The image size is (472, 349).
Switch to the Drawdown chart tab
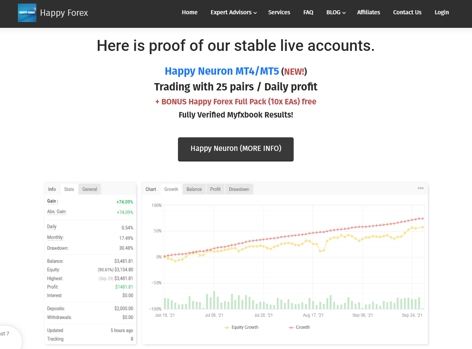pos(239,189)
